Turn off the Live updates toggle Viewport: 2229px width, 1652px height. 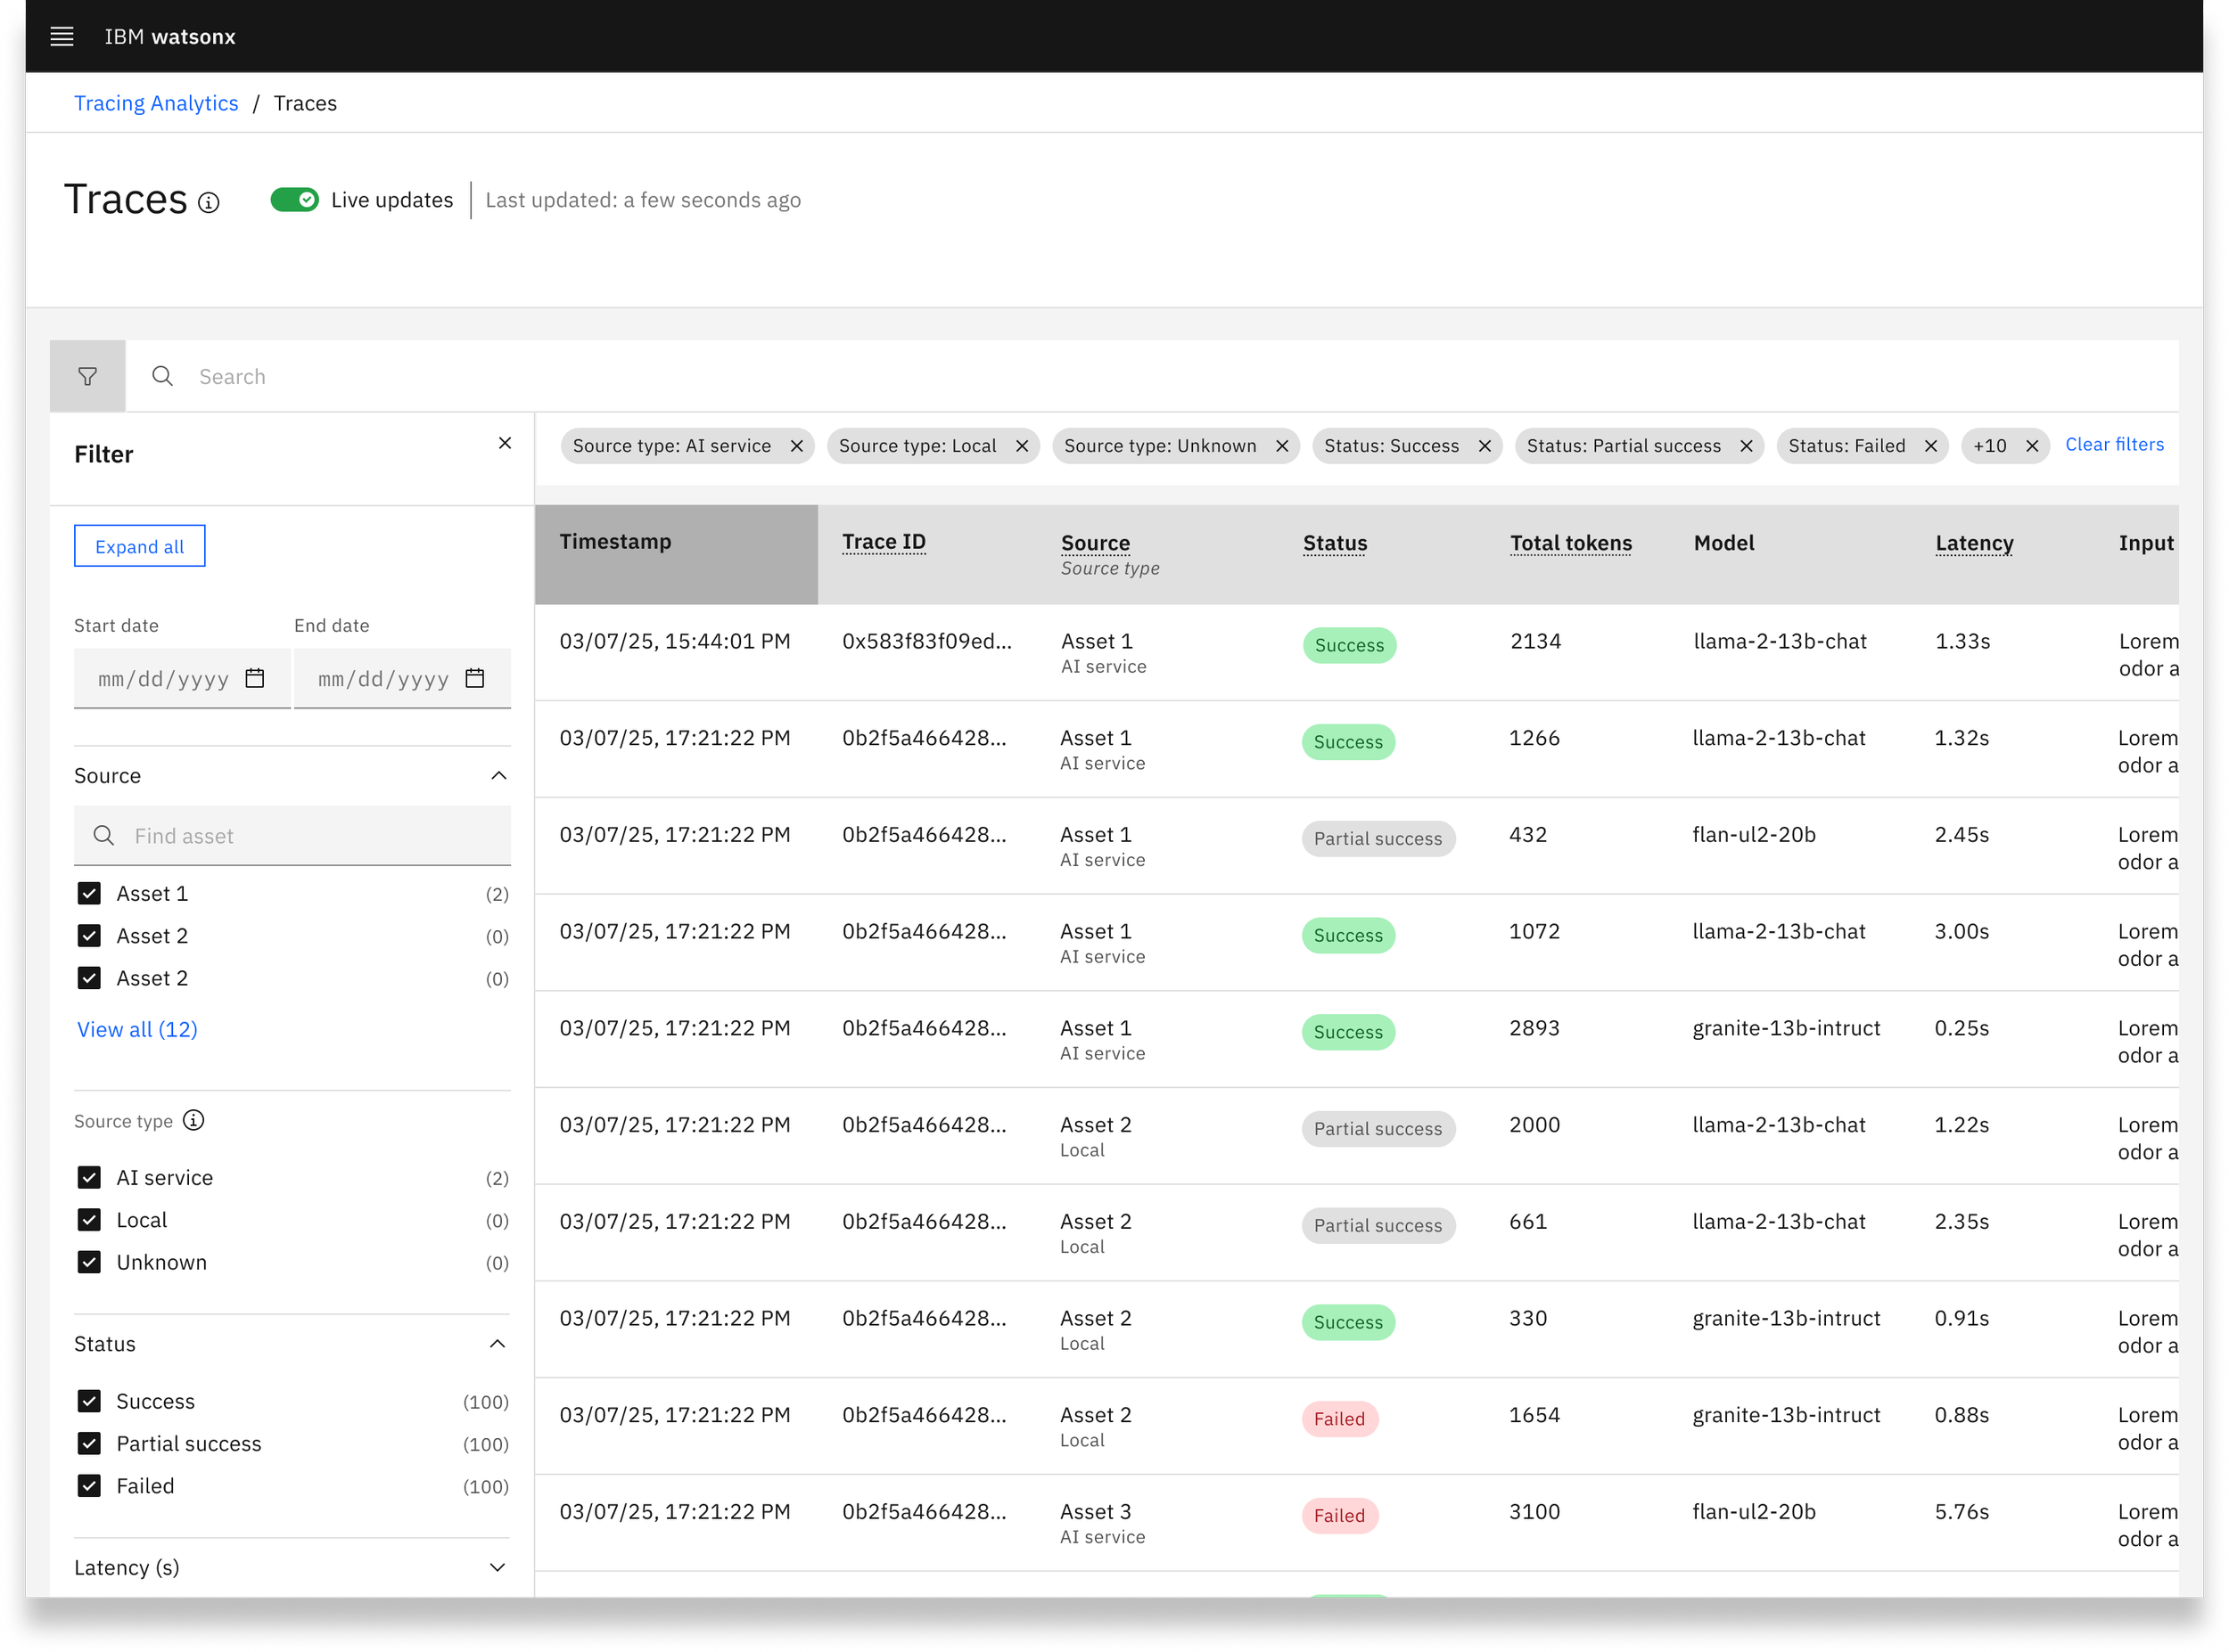295,200
